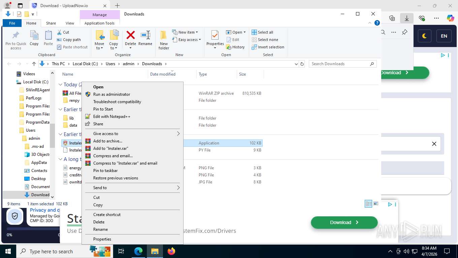458x258 pixels.
Task: Click Paste shortcut in ribbon
Action: (x=72, y=47)
